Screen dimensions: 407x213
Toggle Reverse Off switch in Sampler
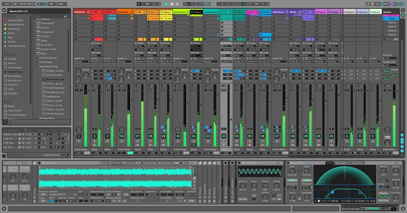pyautogui.click(x=43, y=194)
